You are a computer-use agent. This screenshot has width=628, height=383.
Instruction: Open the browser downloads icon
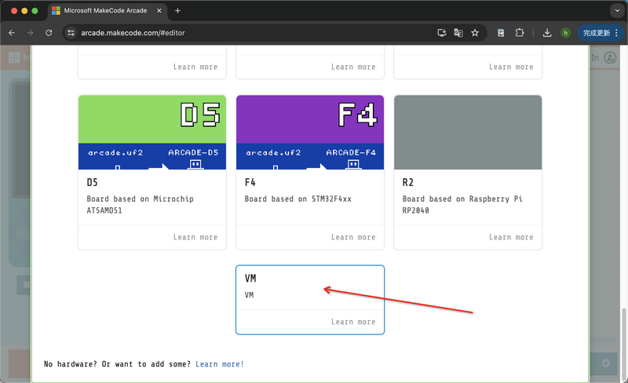547,33
